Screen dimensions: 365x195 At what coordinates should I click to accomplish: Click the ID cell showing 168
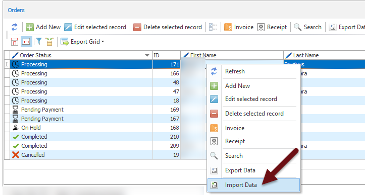pos(167,128)
